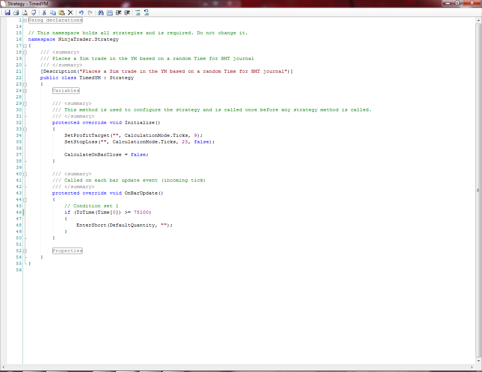Click 'NinjaTrader.Strategy' in the namespace line
This screenshot has height=372, width=482.
(88, 40)
